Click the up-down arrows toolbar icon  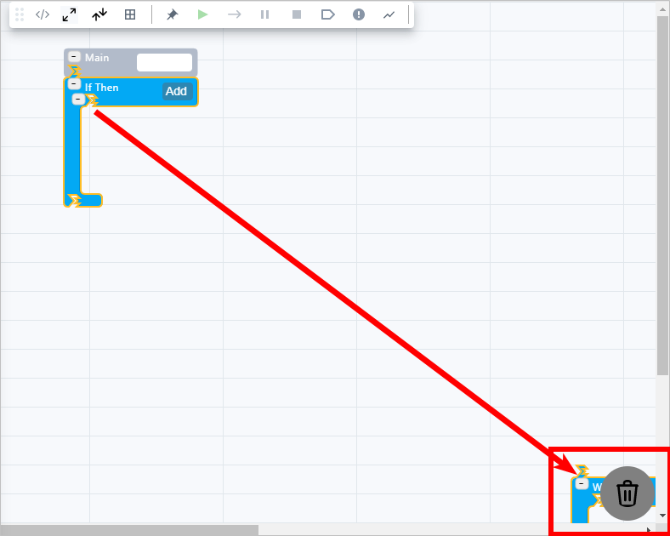99,14
